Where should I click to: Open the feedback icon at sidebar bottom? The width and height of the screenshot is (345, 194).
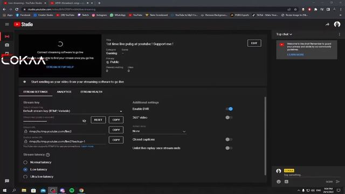pyautogui.click(x=7, y=181)
